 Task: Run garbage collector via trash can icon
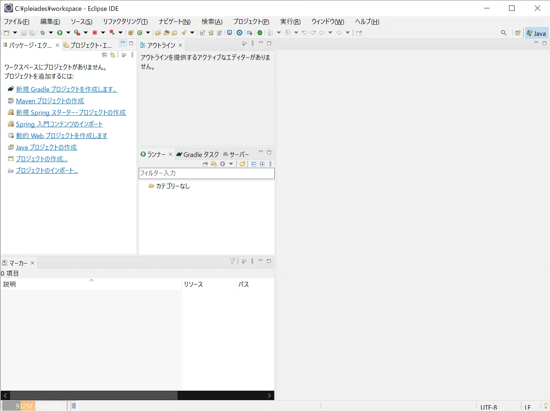(x=74, y=406)
